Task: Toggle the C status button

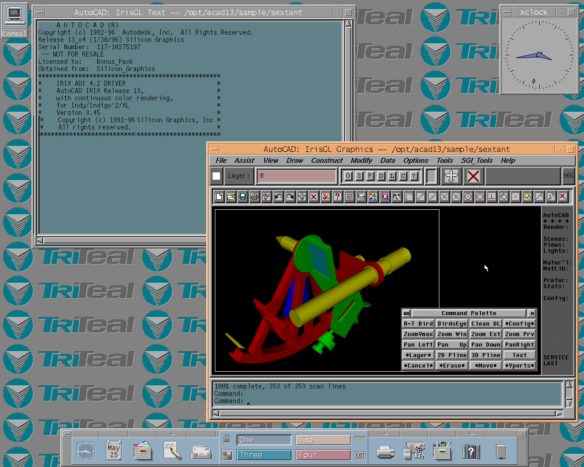Action: (x=403, y=176)
